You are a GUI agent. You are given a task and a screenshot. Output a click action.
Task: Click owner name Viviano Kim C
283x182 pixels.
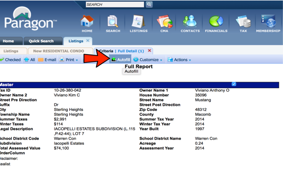[67, 95]
